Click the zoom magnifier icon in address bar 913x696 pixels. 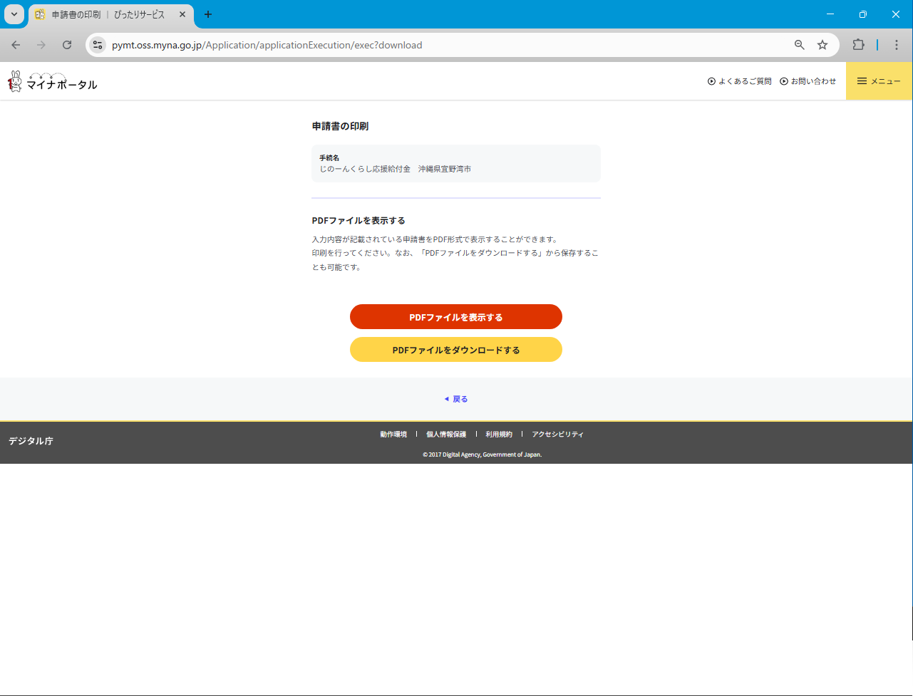pyautogui.click(x=800, y=45)
